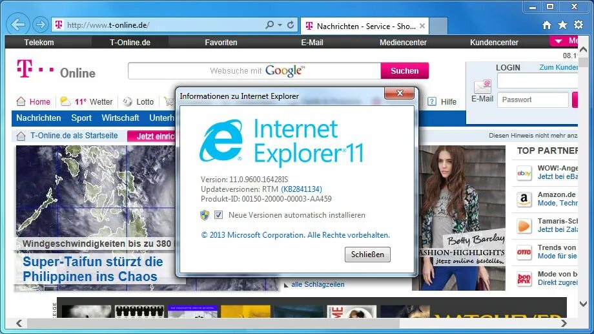594x334 pixels.
Task: Click the browser Forward arrow button
Action: (x=40, y=25)
